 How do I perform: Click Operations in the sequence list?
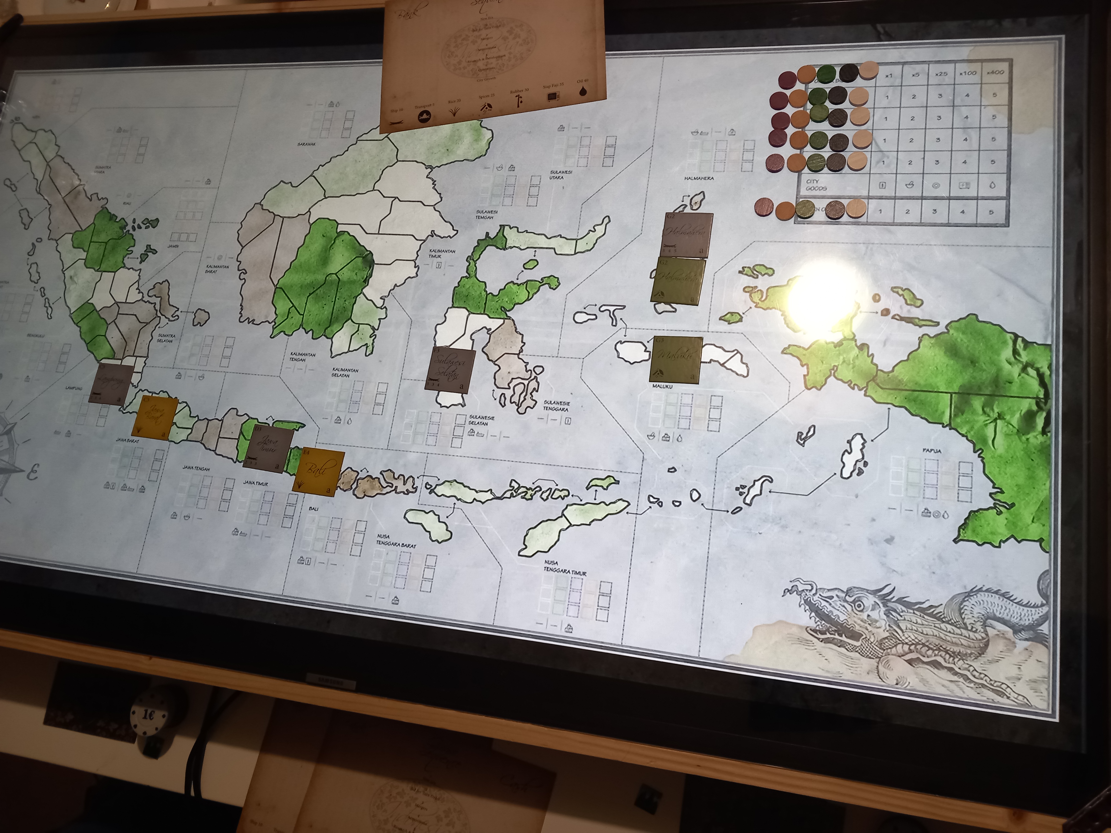pos(487,69)
